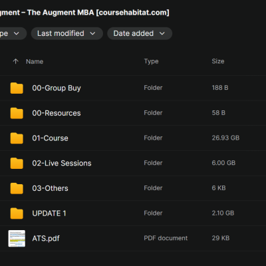Click the 2.10 GB size value
This screenshot has height=266, width=266.
click(x=223, y=213)
